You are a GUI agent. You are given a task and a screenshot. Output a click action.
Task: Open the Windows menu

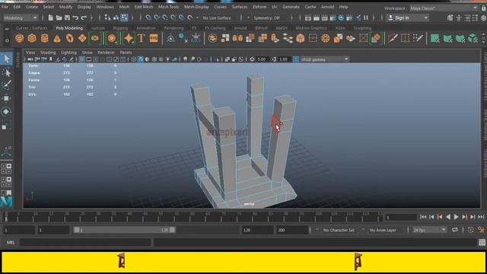click(x=105, y=7)
